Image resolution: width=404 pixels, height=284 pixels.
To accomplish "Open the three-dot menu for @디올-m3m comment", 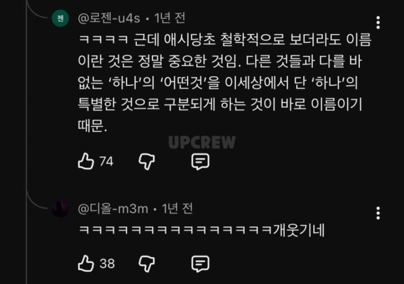I will click(378, 213).
